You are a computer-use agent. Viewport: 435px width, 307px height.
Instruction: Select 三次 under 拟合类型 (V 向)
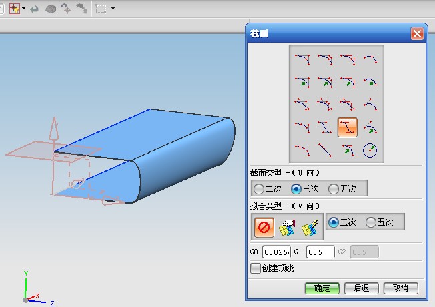(342, 222)
